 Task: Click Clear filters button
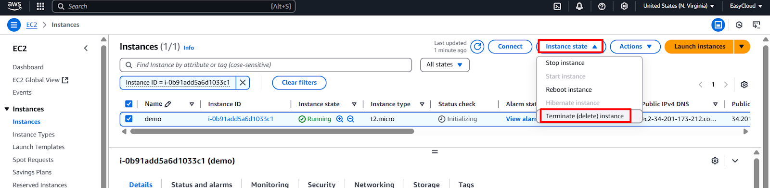pos(299,83)
